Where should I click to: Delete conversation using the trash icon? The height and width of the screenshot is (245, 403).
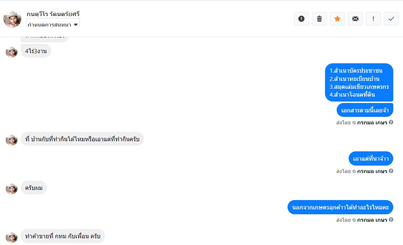[x=319, y=19]
